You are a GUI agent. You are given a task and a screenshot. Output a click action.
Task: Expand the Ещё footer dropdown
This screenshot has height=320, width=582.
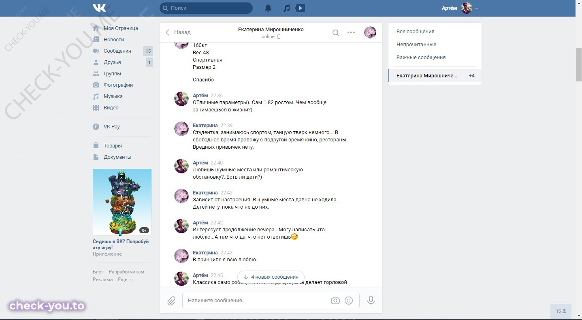(125, 279)
